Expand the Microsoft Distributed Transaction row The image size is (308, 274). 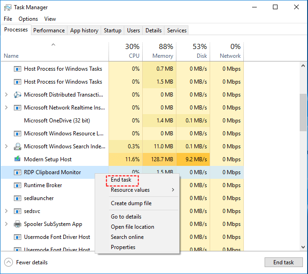(6, 95)
